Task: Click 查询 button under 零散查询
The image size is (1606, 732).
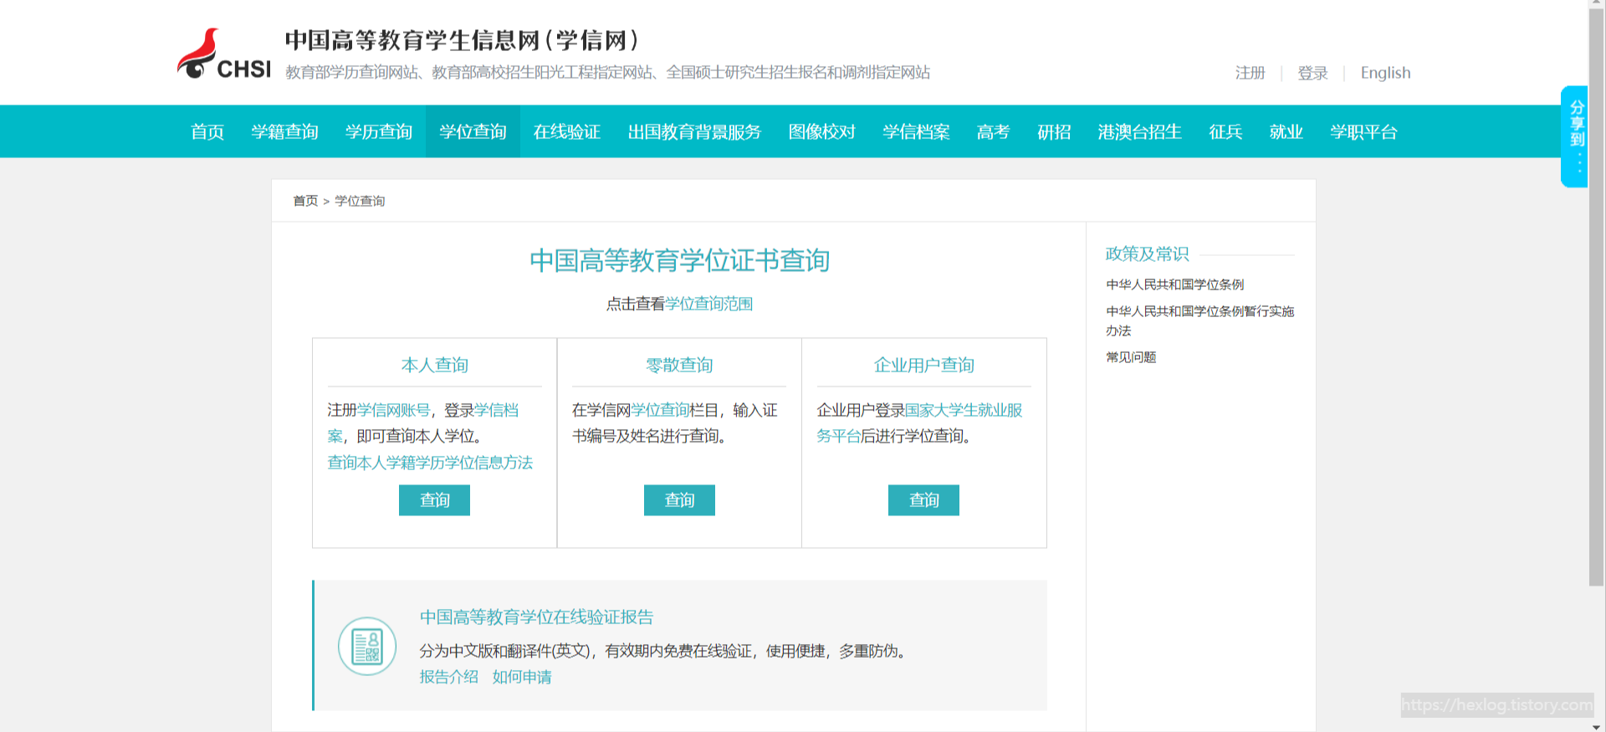Action: coord(679,500)
